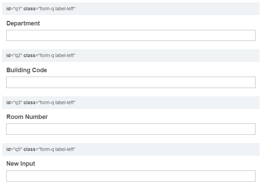The height and width of the screenshot is (186, 262).
Task: Select the class attribute text in q2 header
Action: [49, 55]
